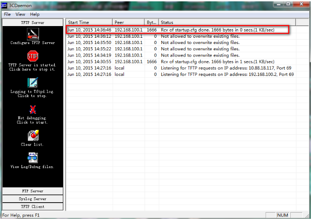313x222 pixels.
Task: Switch to the TFTP Client panel
Action: (x=33, y=207)
